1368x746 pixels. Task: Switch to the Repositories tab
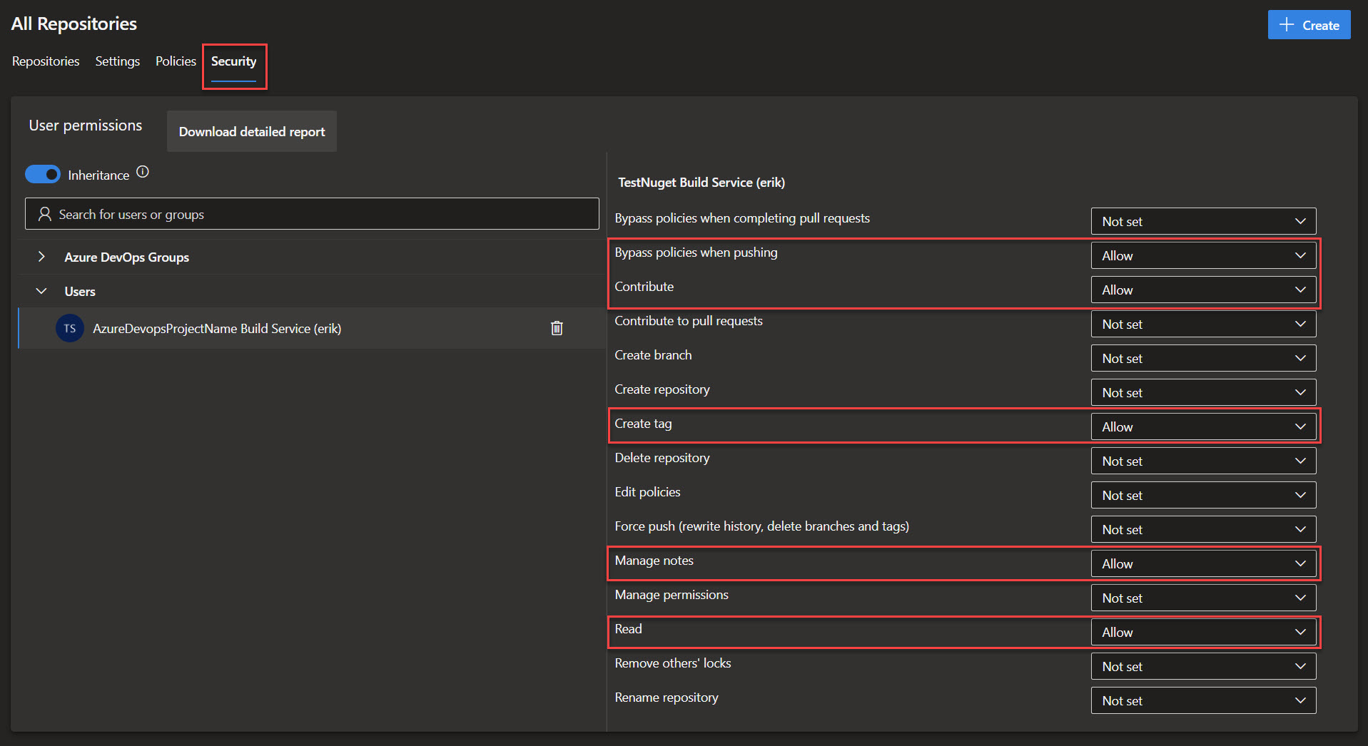[x=46, y=61]
